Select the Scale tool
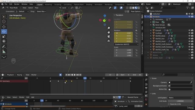Image resolution: width=195 pixels, height=110 pixels. point(4,36)
